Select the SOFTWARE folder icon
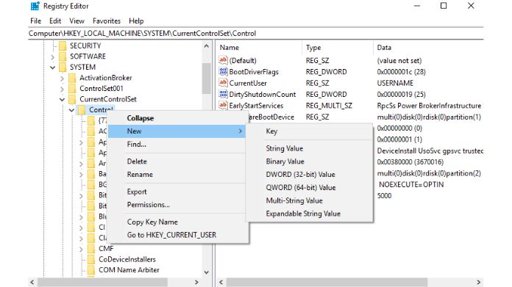This screenshot has height=287, width=512. pyautogui.click(x=63, y=57)
